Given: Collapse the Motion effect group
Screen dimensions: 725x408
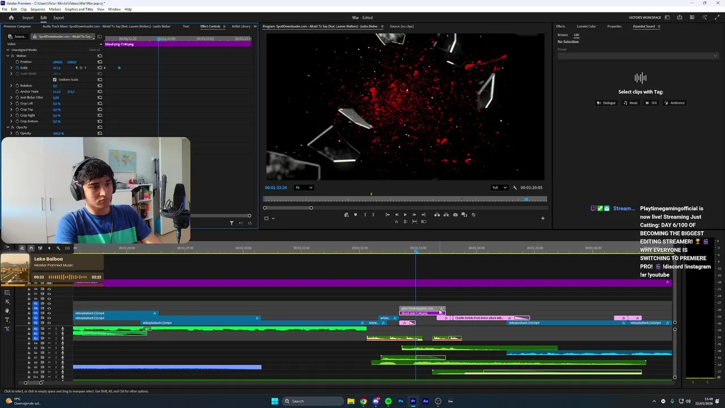Looking at the screenshot, I should click(8, 56).
